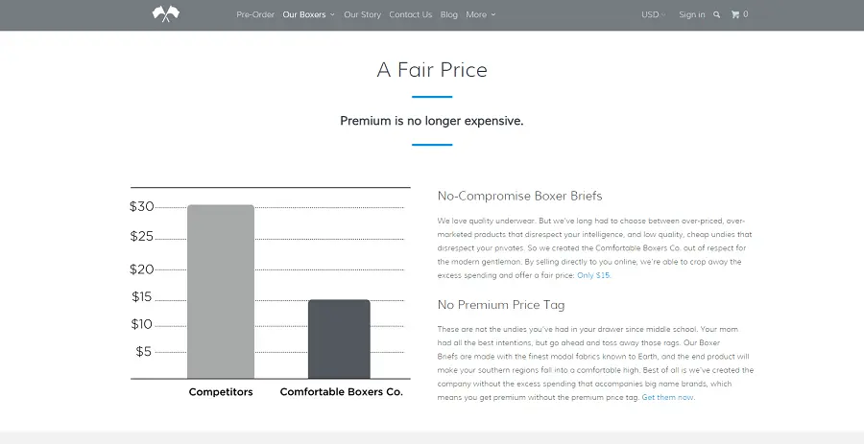864x444 pixels.
Task: Click the crossed flags logo icon
Action: click(165, 14)
